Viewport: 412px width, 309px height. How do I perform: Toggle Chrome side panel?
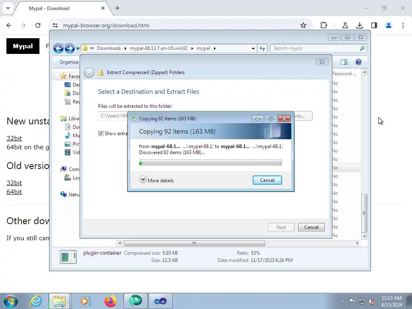374,25
